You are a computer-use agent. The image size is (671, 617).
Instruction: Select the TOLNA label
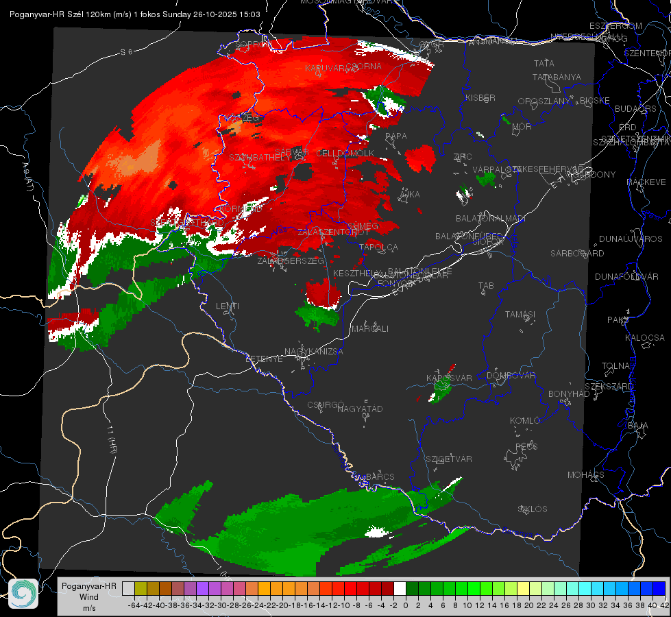[x=615, y=365]
